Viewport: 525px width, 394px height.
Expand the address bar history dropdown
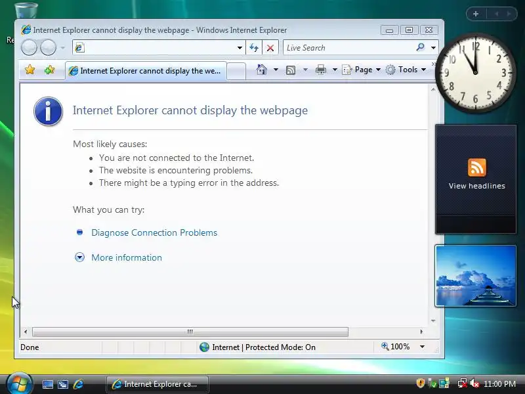[x=240, y=48]
